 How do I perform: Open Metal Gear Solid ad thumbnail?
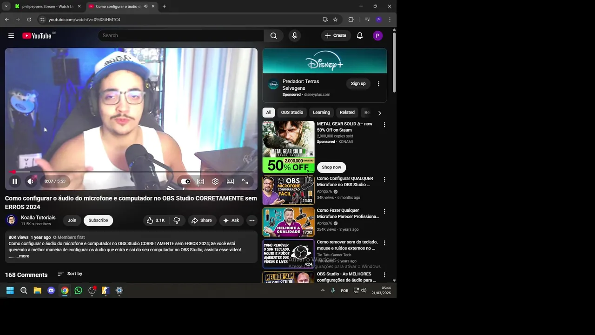288,147
